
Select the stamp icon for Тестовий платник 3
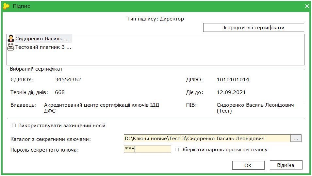pos(11,47)
